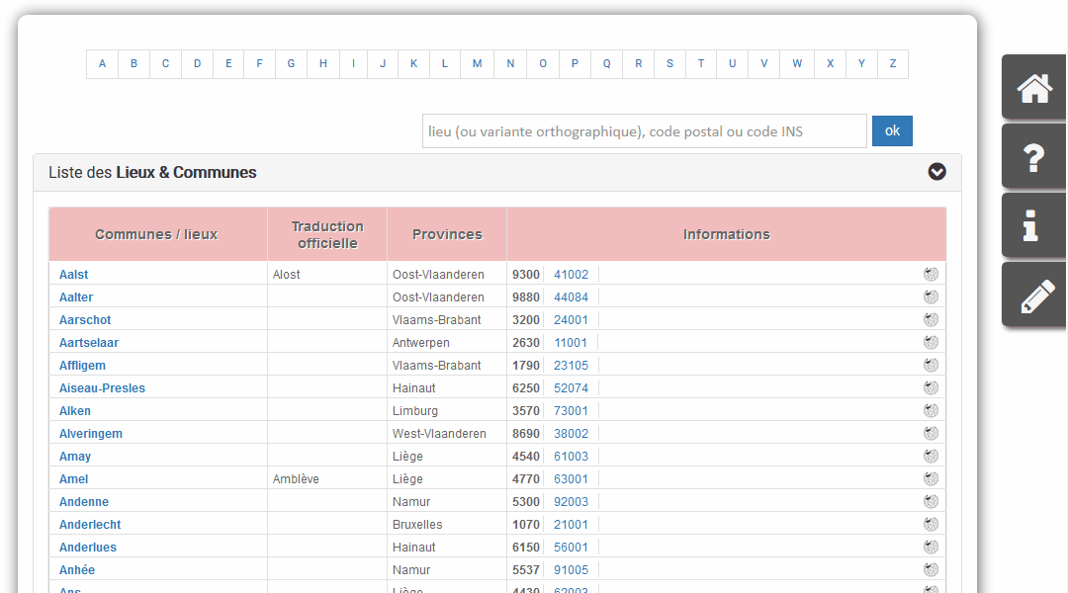The width and height of the screenshot is (1068, 593).
Task: Collapse the Liste des Lieux & Communes panel
Action: [936, 172]
